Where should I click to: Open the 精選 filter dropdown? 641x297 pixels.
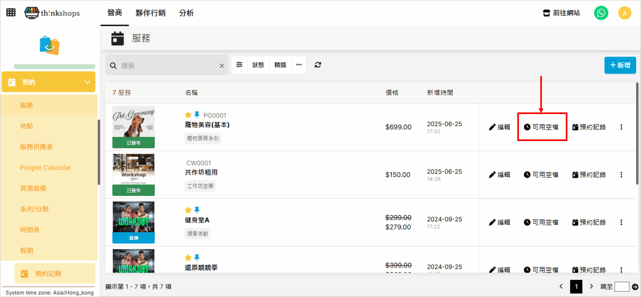tap(280, 65)
